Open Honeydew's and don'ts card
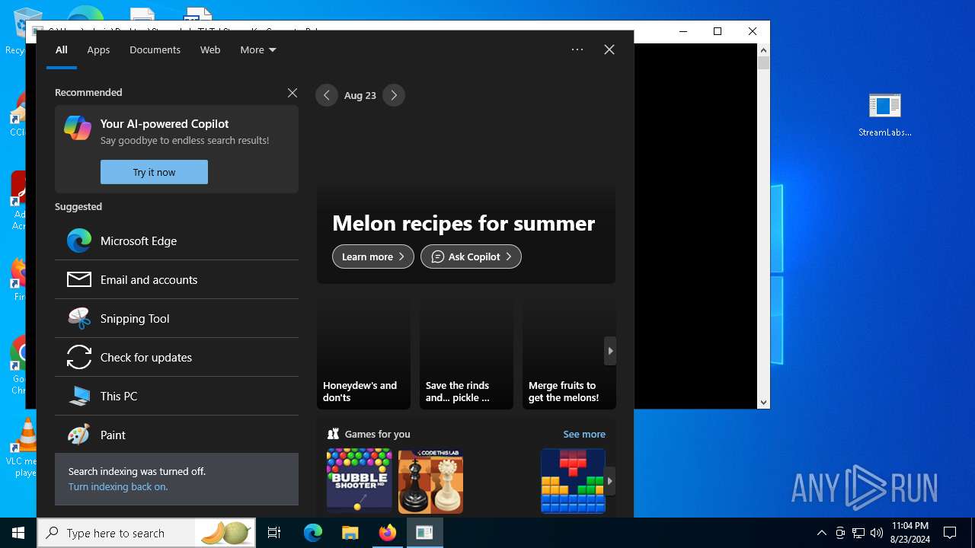975x548 pixels. (x=363, y=351)
